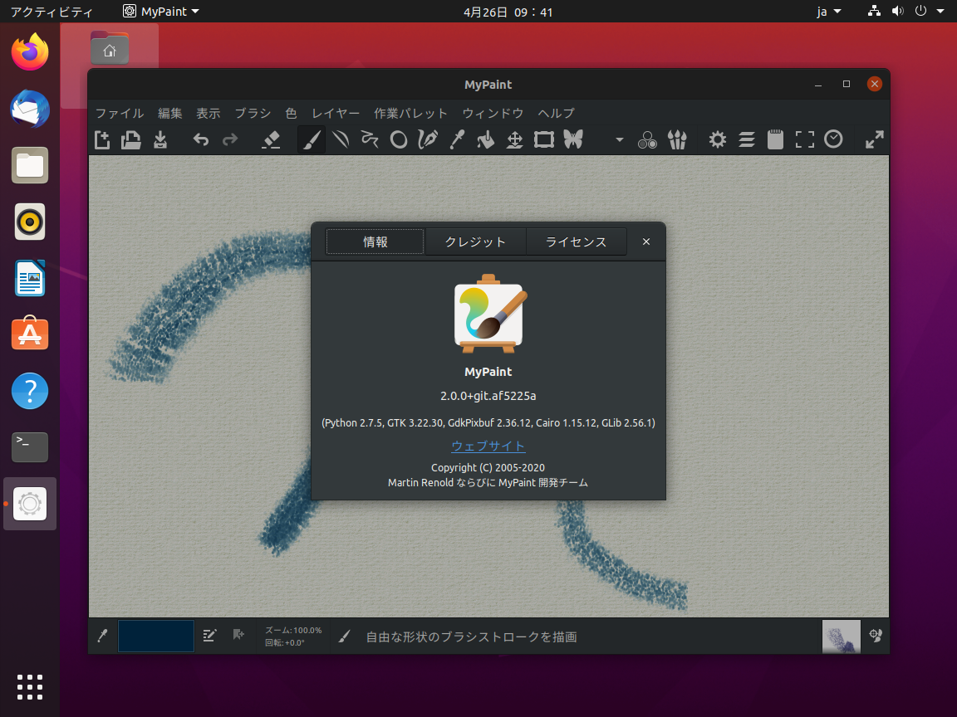957x717 pixels.
Task: Click the canvas preview thumbnail in the footer
Action: click(841, 635)
